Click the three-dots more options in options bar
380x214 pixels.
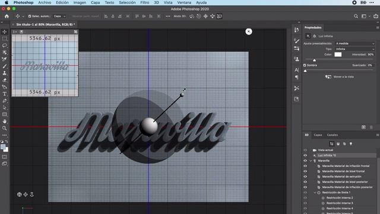coord(168,16)
